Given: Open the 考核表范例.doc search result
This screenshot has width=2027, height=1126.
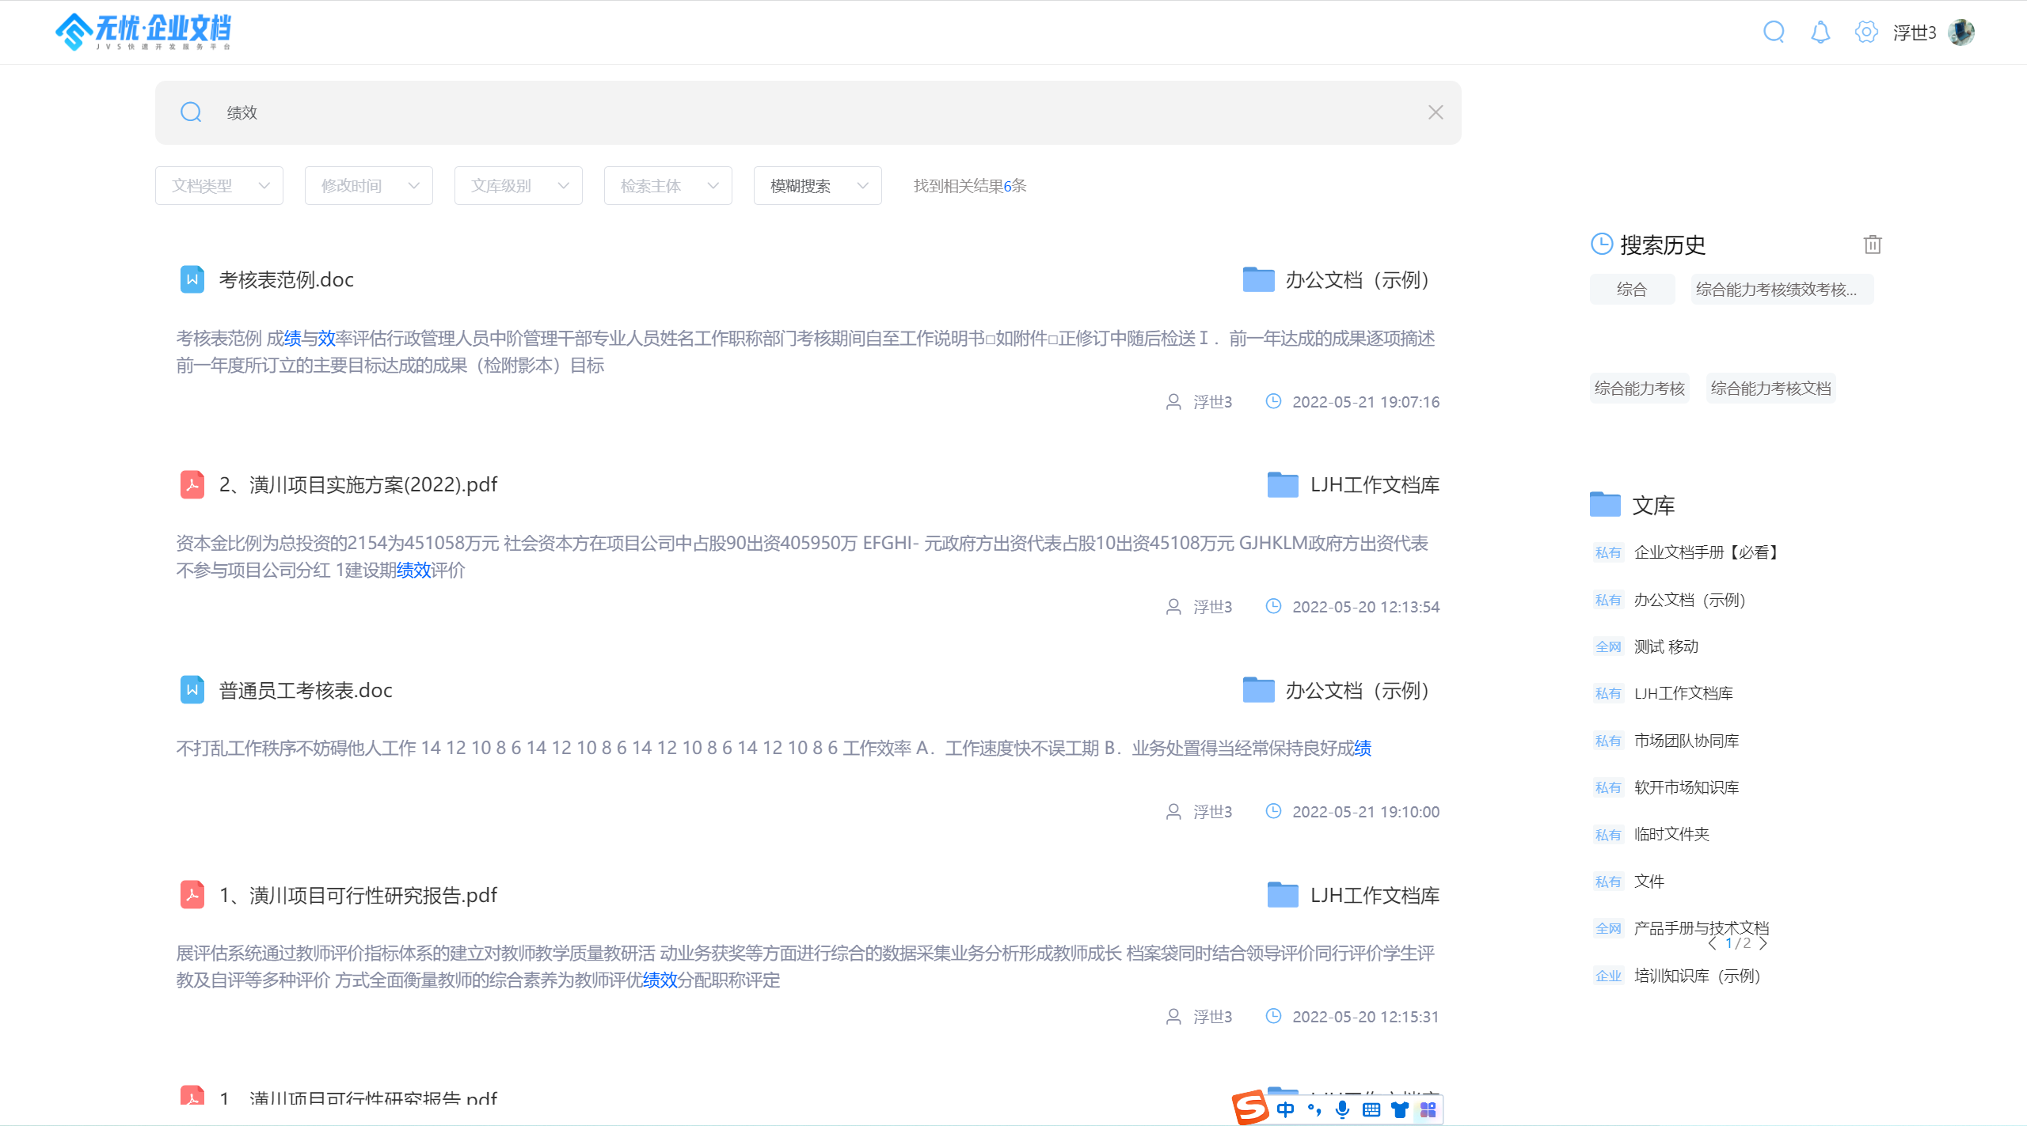Looking at the screenshot, I should click(287, 279).
